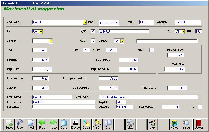Delete record using Canc trash icon
The height and width of the screenshot is (132, 209).
64,125
